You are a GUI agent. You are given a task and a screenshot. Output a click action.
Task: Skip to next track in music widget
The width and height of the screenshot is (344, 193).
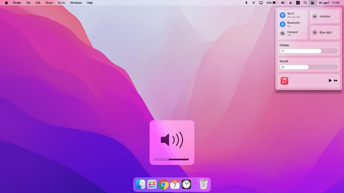pos(336,81)
